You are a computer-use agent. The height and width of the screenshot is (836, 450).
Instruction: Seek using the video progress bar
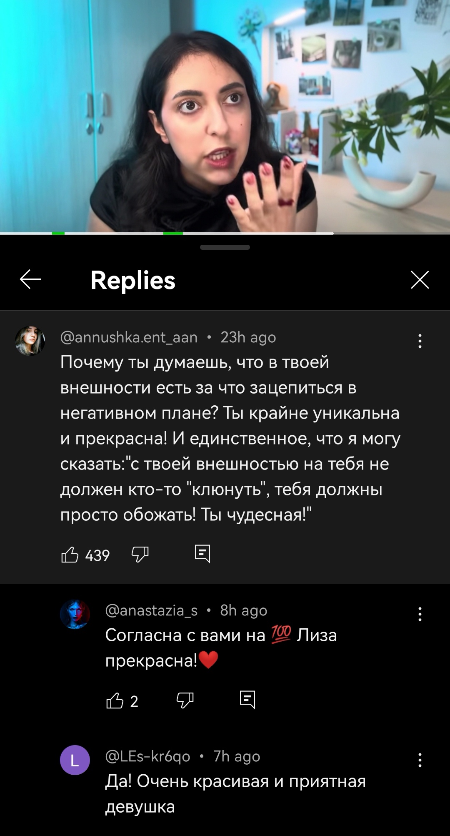[225, 233]
